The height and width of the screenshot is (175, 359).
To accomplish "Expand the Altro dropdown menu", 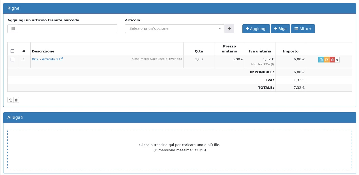I will click(303, 29).
